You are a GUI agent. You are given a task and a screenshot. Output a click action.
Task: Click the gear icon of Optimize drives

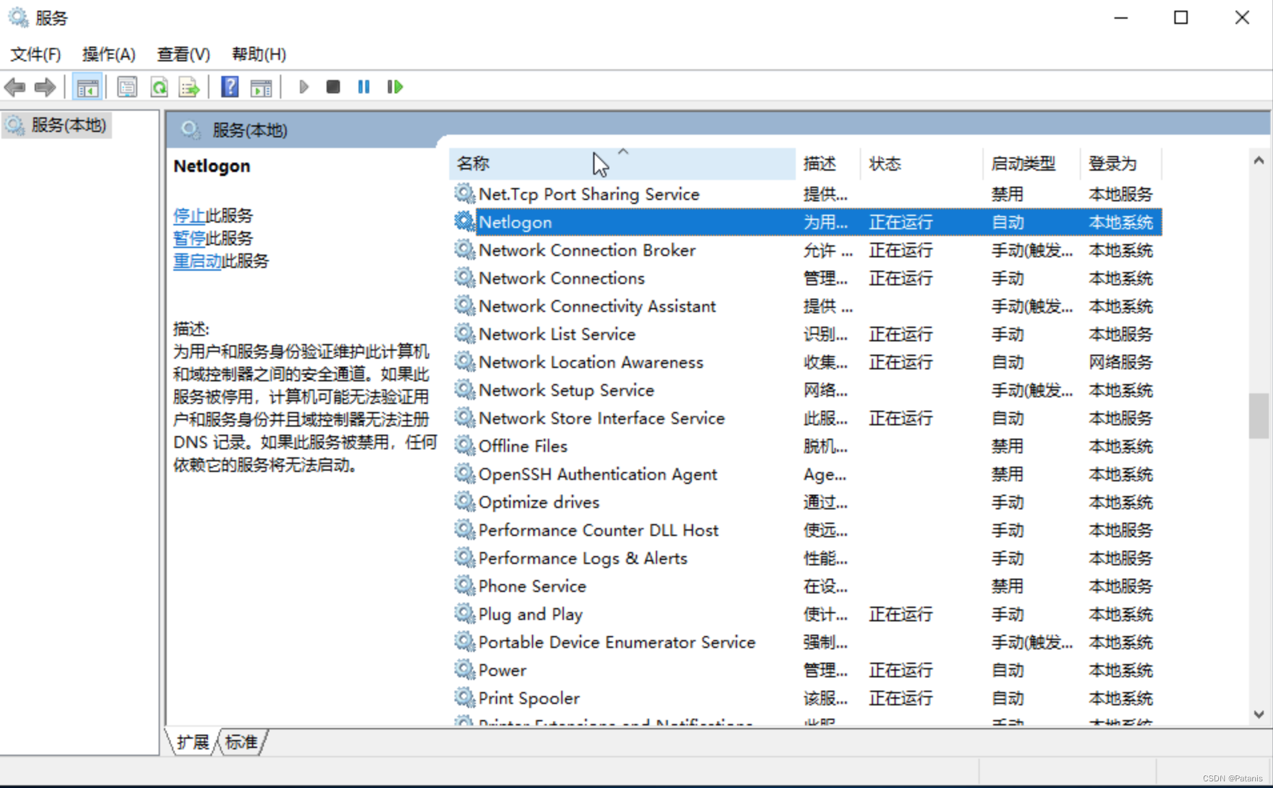pos(464,501)
